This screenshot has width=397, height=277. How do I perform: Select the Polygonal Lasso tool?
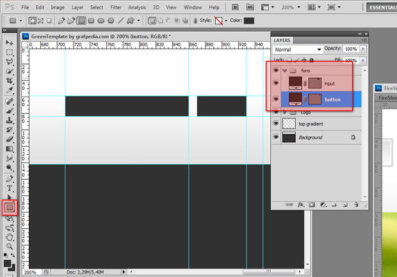click(x=10, y=61)
